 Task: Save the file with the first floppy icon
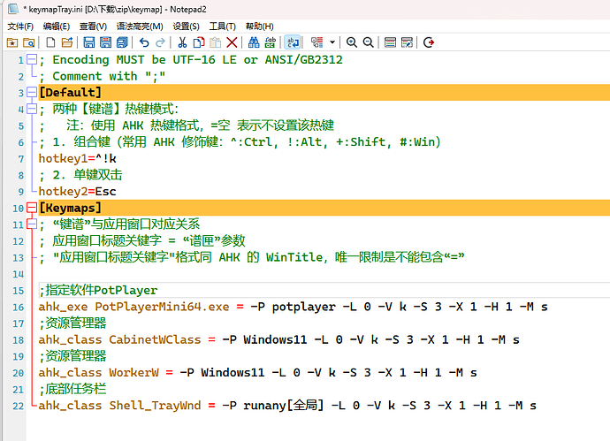pos(89,42)
